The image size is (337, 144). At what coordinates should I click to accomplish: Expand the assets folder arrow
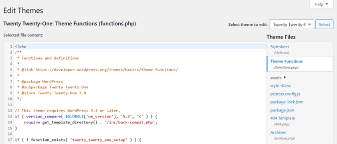click(285, 77)
